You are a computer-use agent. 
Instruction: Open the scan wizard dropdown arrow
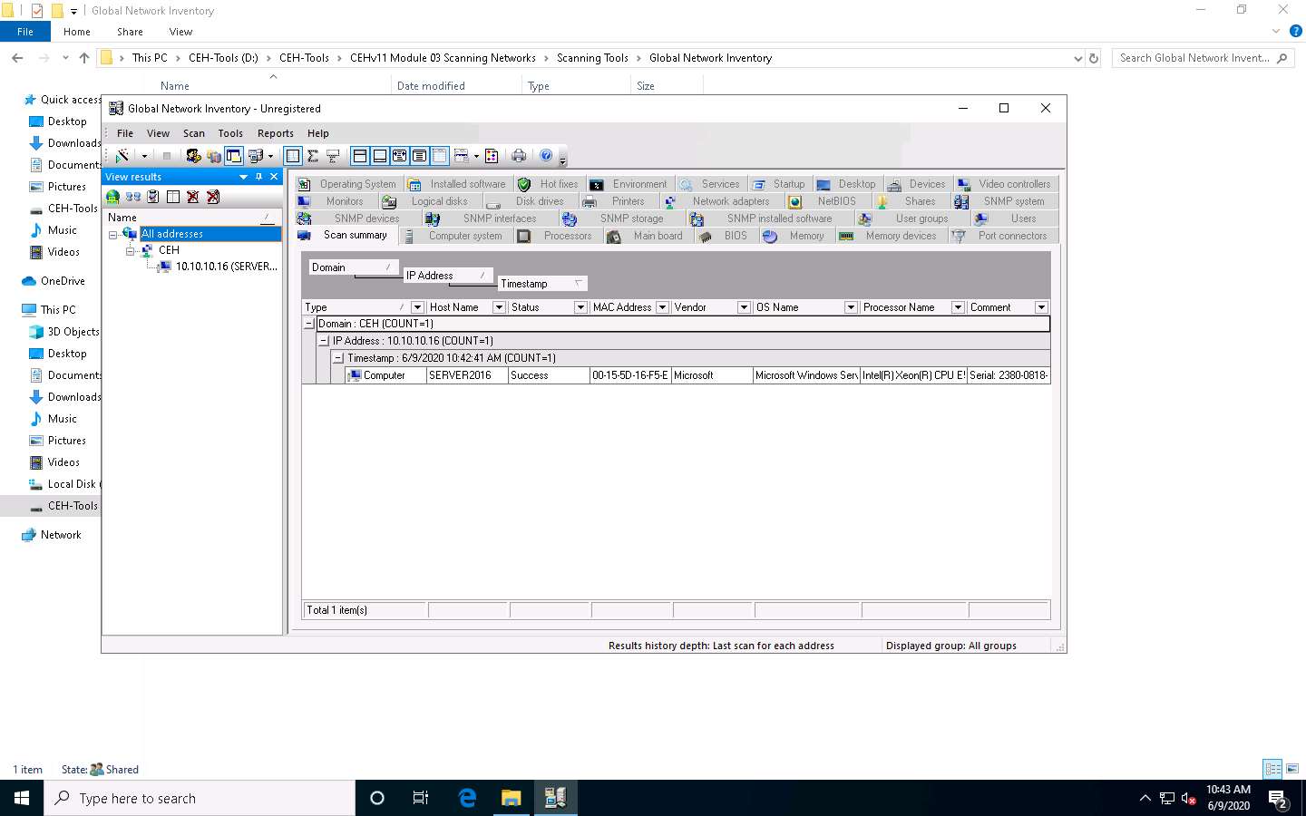(144, 156)
